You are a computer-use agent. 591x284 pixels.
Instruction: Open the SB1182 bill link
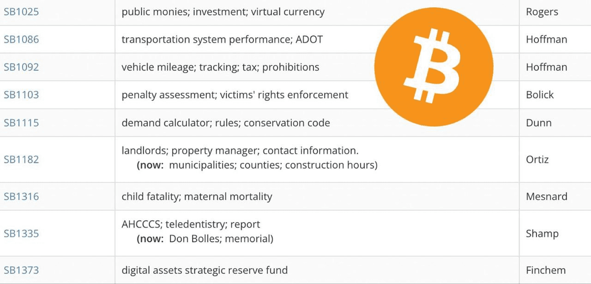[21, 159]
